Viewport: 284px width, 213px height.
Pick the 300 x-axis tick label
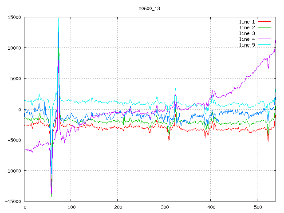coord(164,207)
